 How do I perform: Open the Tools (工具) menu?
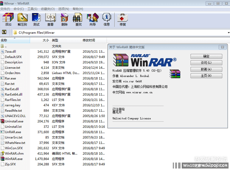click(x=32, y=9)
